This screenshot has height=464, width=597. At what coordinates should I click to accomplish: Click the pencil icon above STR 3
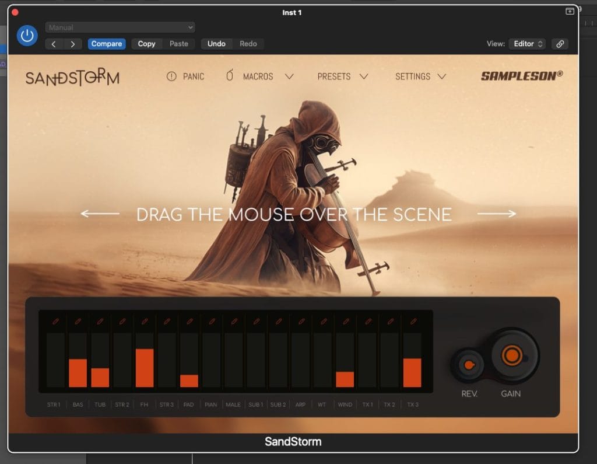pyautogui.click(x=167, y=322)
